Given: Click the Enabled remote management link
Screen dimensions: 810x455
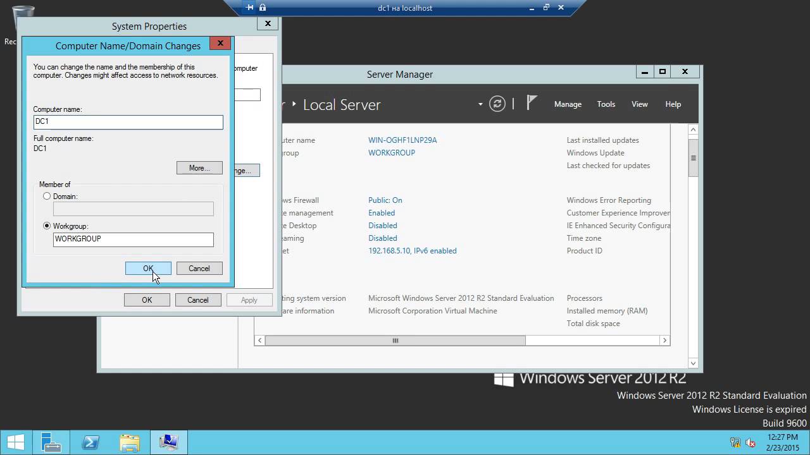Looking at the screenshot, I should [382, 213].
